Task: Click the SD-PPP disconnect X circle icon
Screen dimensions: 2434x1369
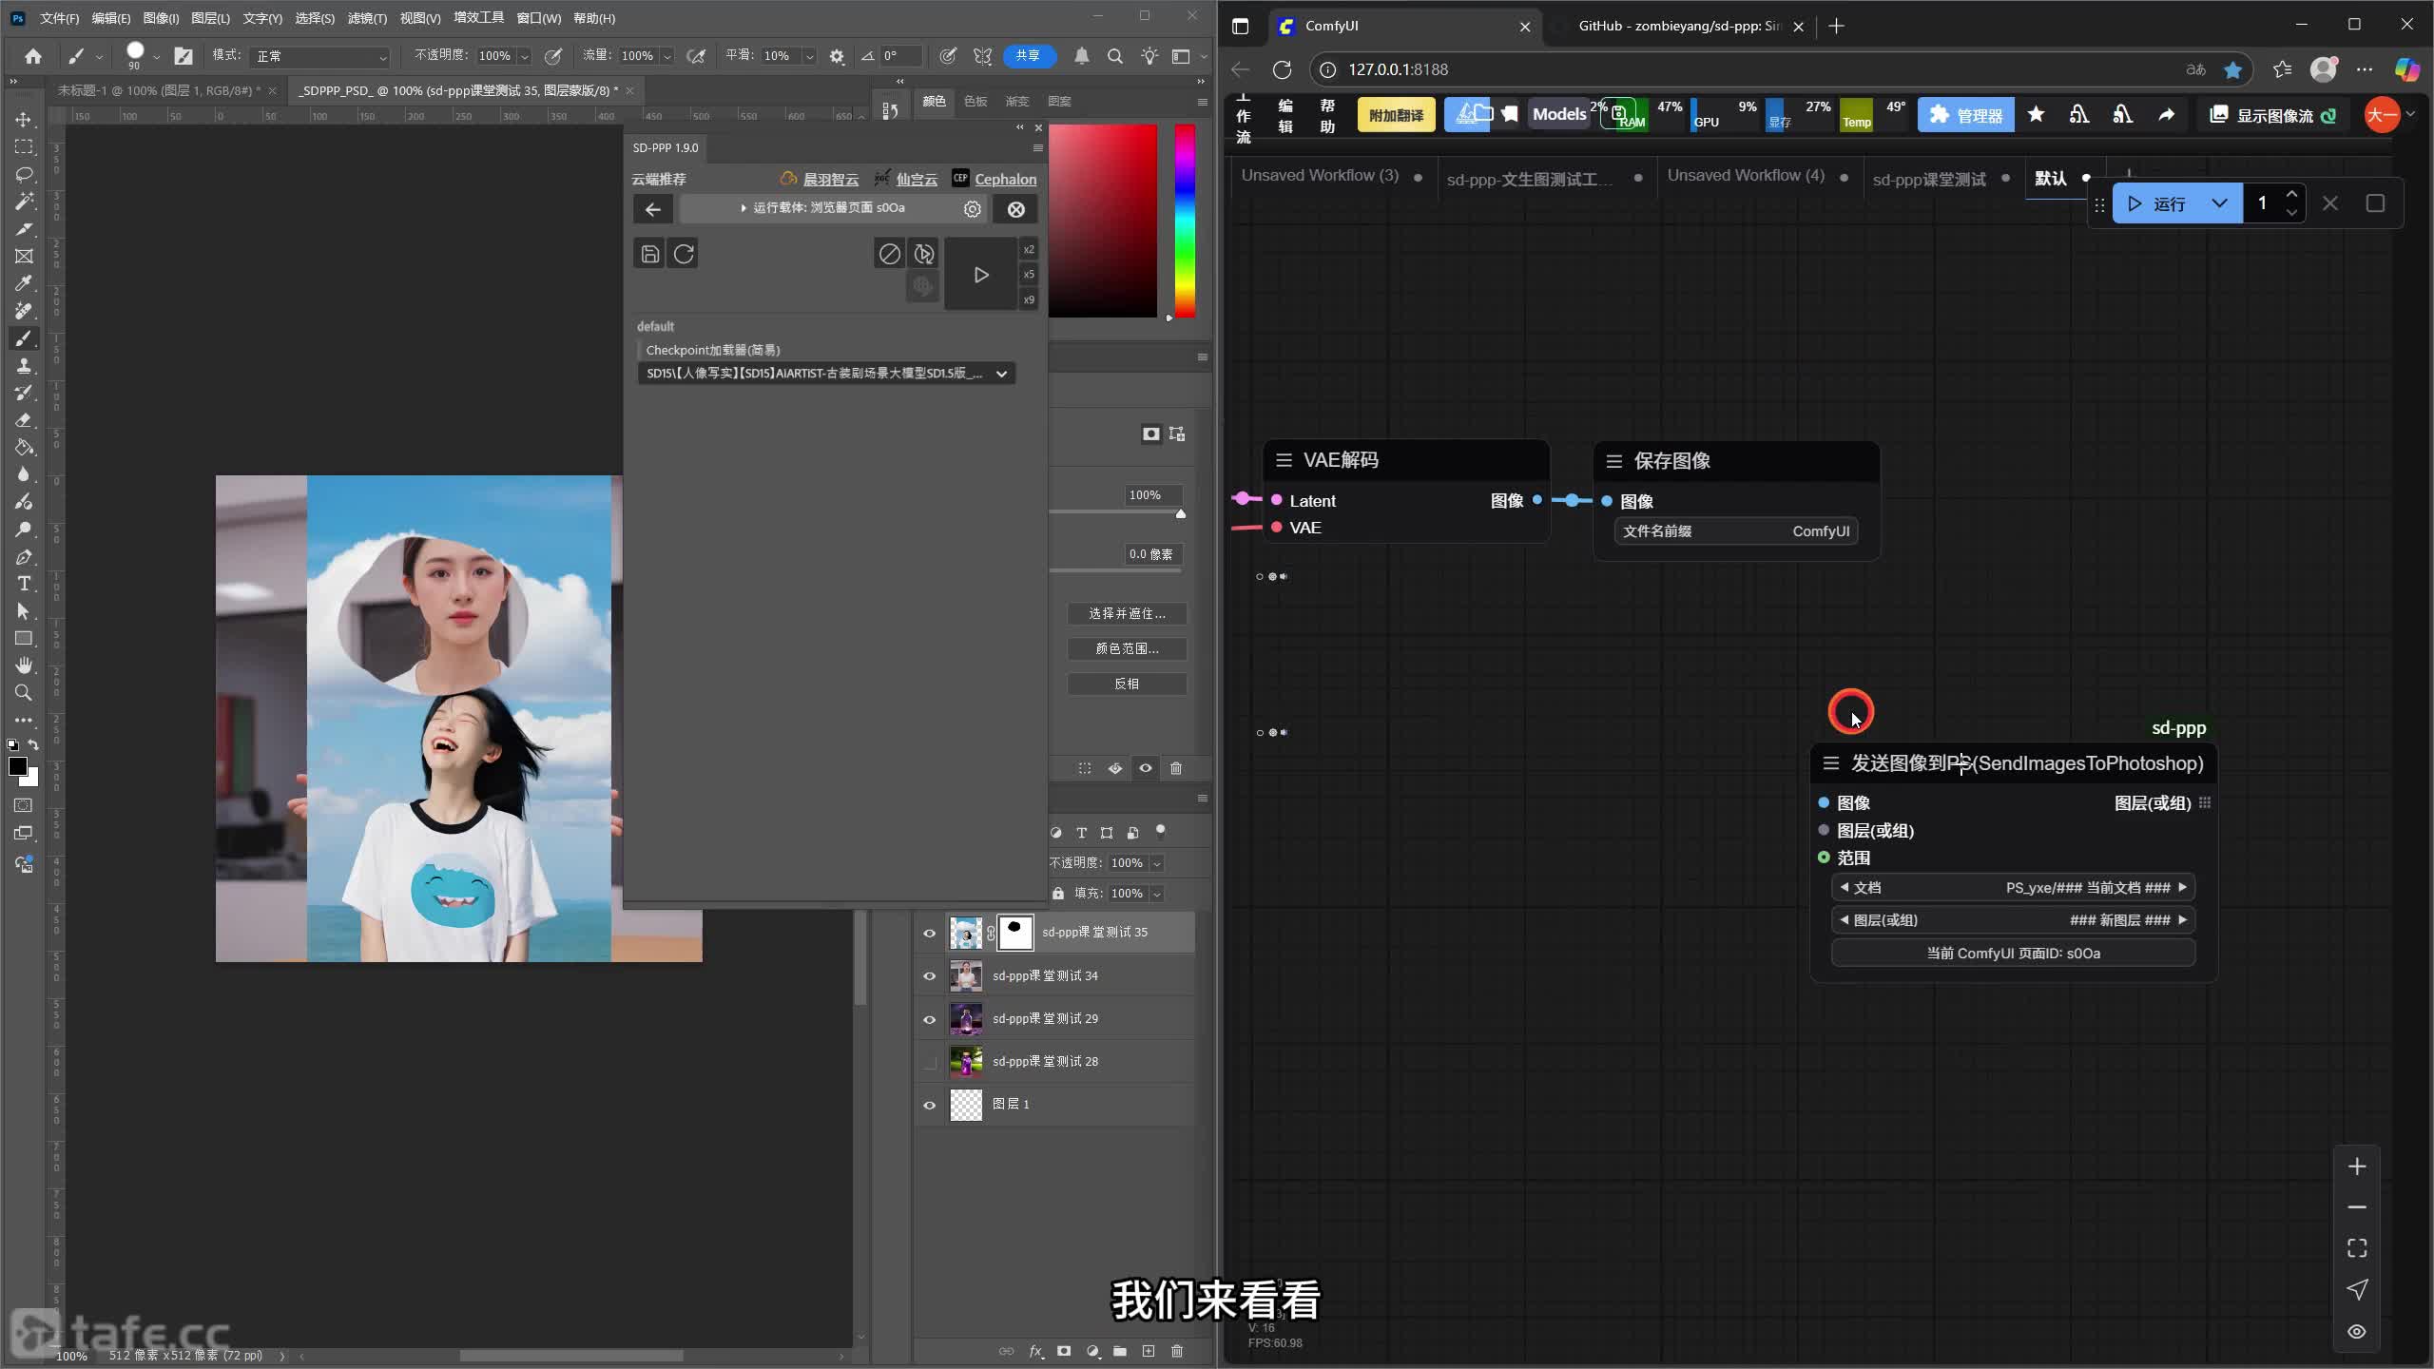Action: coord(1015,209)
